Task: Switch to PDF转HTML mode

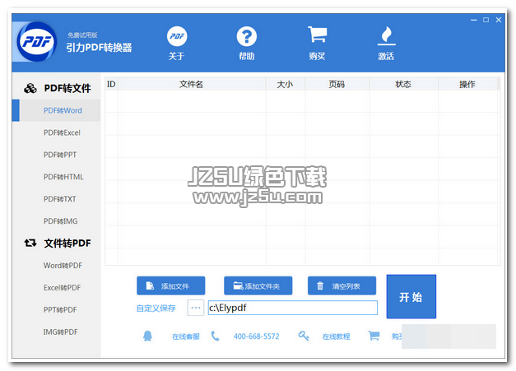Action: 63,177
